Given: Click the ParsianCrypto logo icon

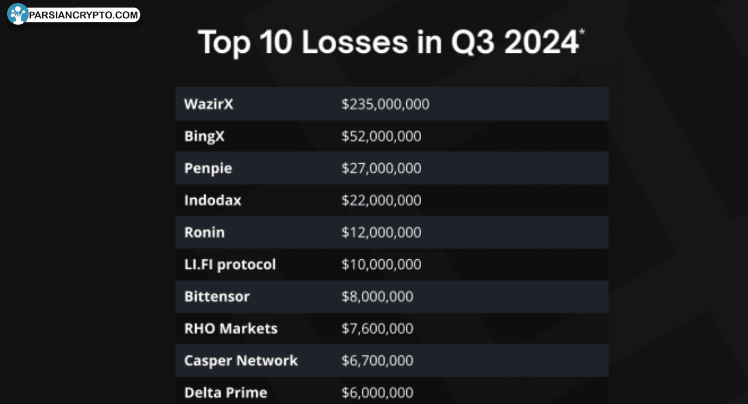Looking at the screenshot, I should pyautogui.click(x=18, y=14).
